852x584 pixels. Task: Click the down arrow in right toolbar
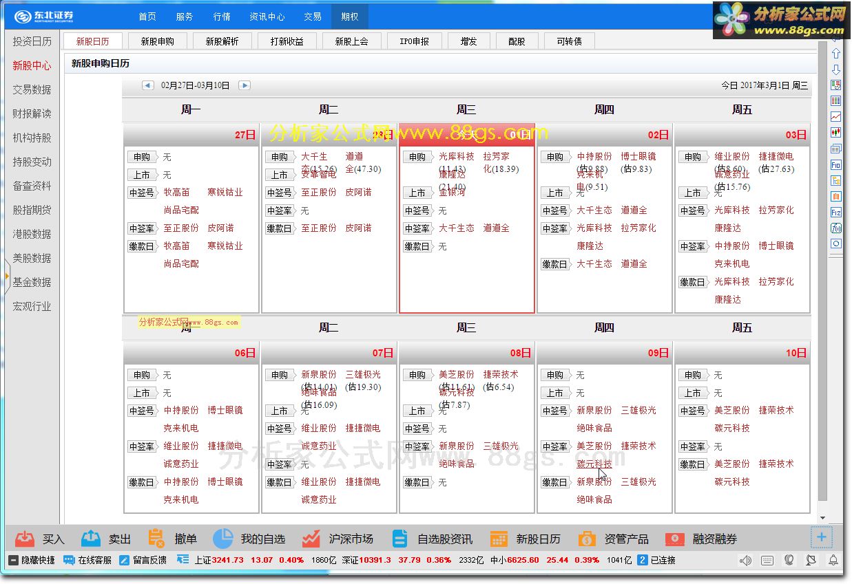pos(836,69)
